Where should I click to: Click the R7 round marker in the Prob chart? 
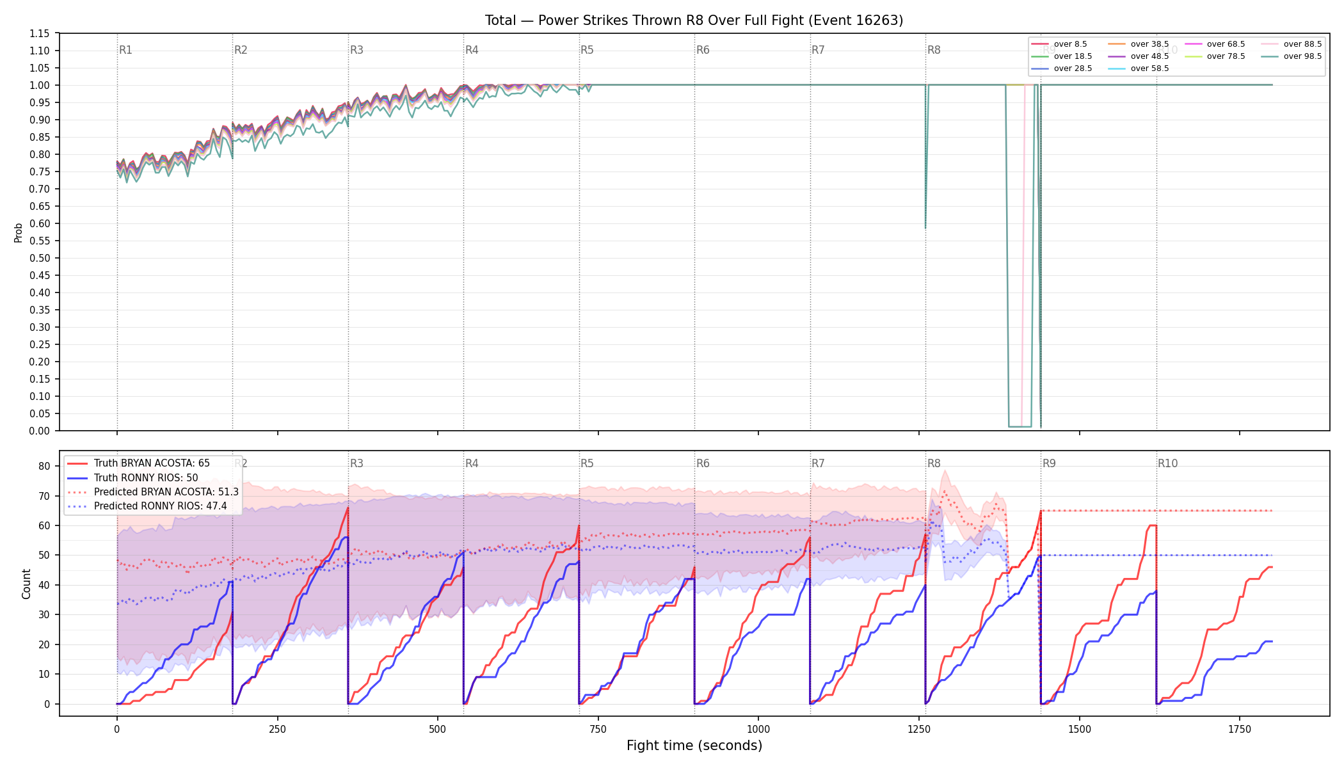pyautogui.click(x=818, y=50)
